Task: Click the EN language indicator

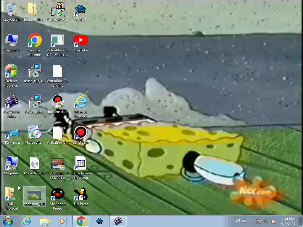Action: 238,220
